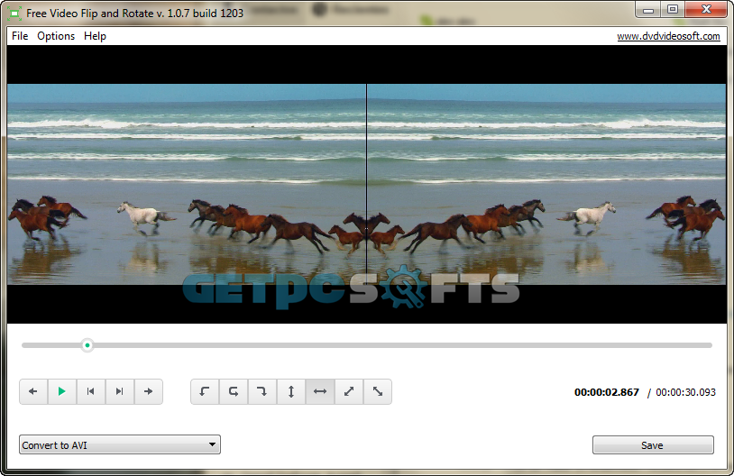734x476 pixels.
Task: Rotate video 90 degrees counterclockwise
Action: click(205, 391)
